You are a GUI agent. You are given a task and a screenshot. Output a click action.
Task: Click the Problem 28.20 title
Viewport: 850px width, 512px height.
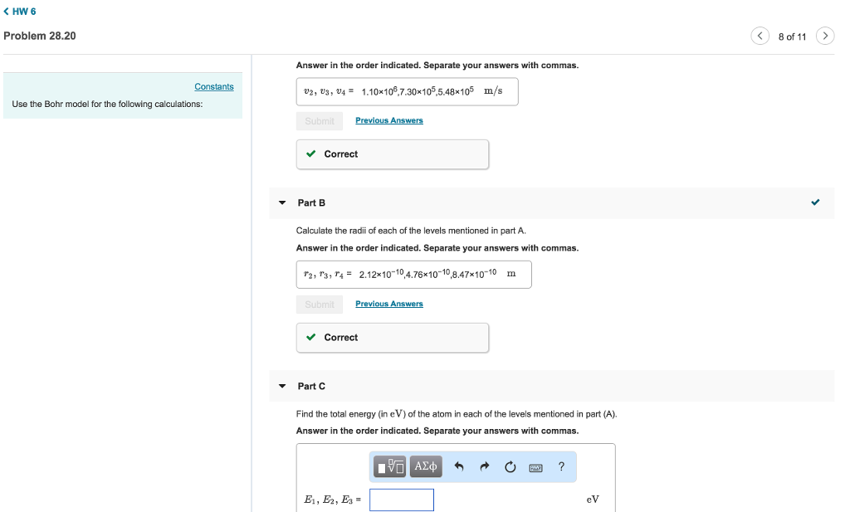(40, 36)
